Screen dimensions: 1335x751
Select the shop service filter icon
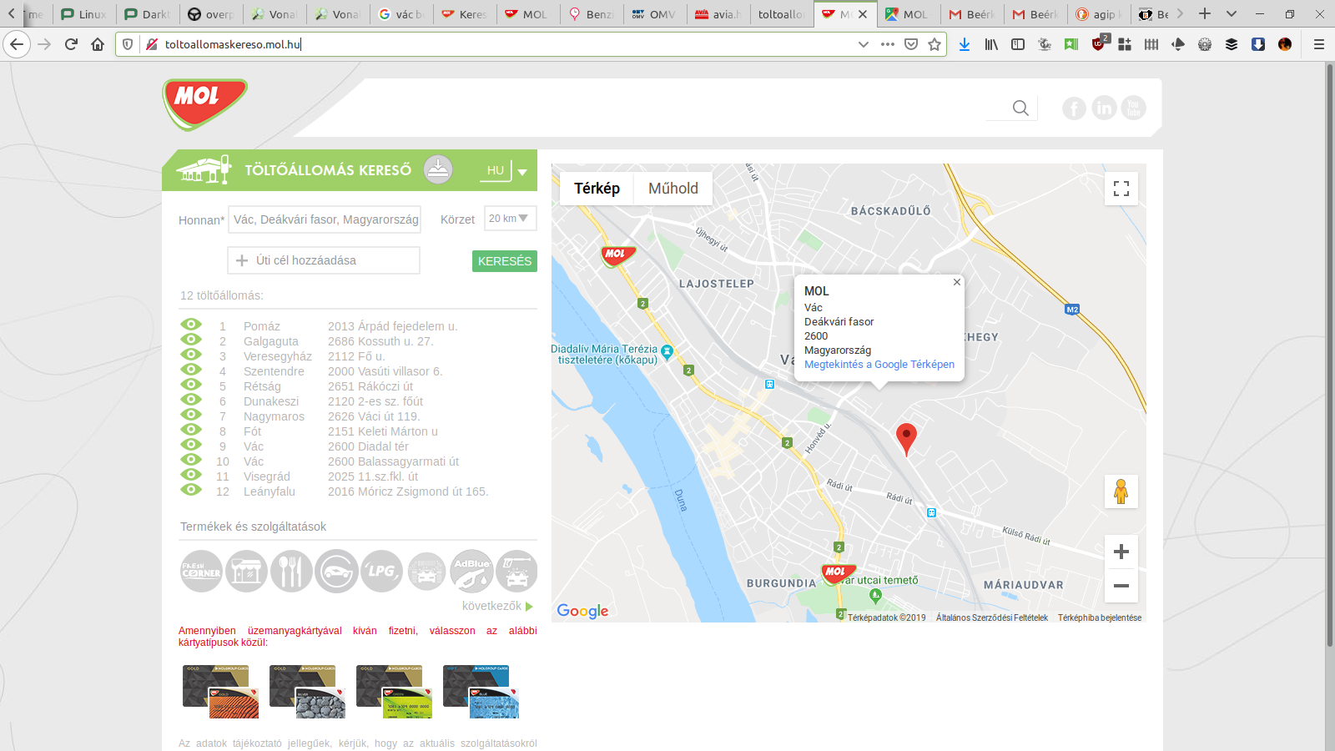(247, 572)
